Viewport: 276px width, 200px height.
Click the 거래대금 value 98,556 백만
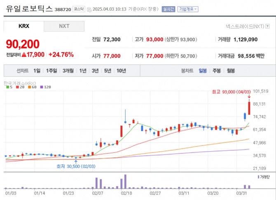pos(251,56)
